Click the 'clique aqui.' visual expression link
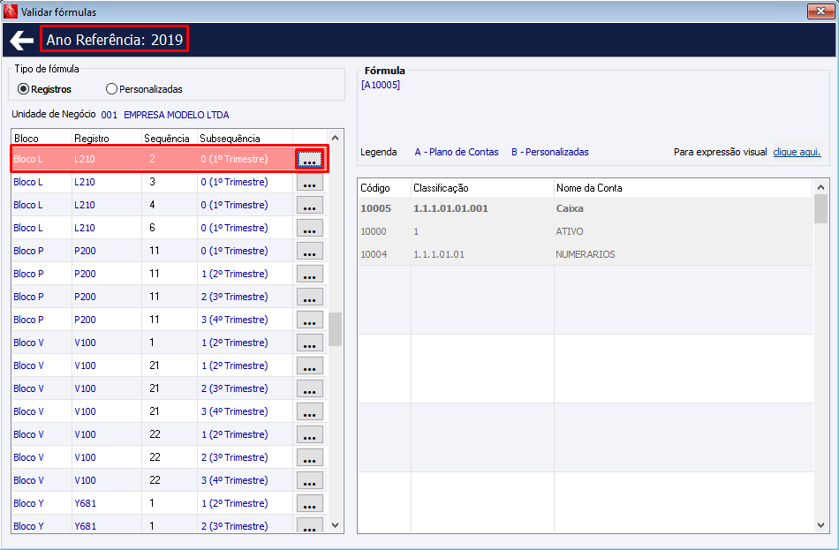The image size is (839, 550). (x=797, y=152)
